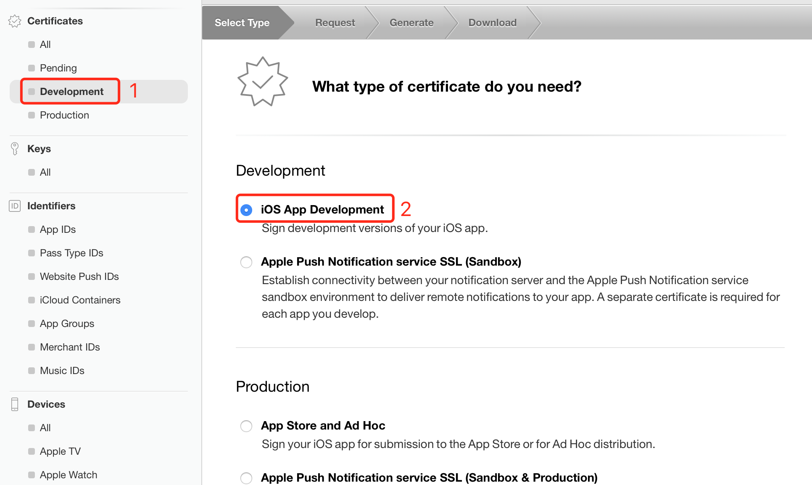Choose App Store and Ad Hoc radio button
Image resolution: width=812 pixels, height=485 pixels.
[x=246, y=426]
